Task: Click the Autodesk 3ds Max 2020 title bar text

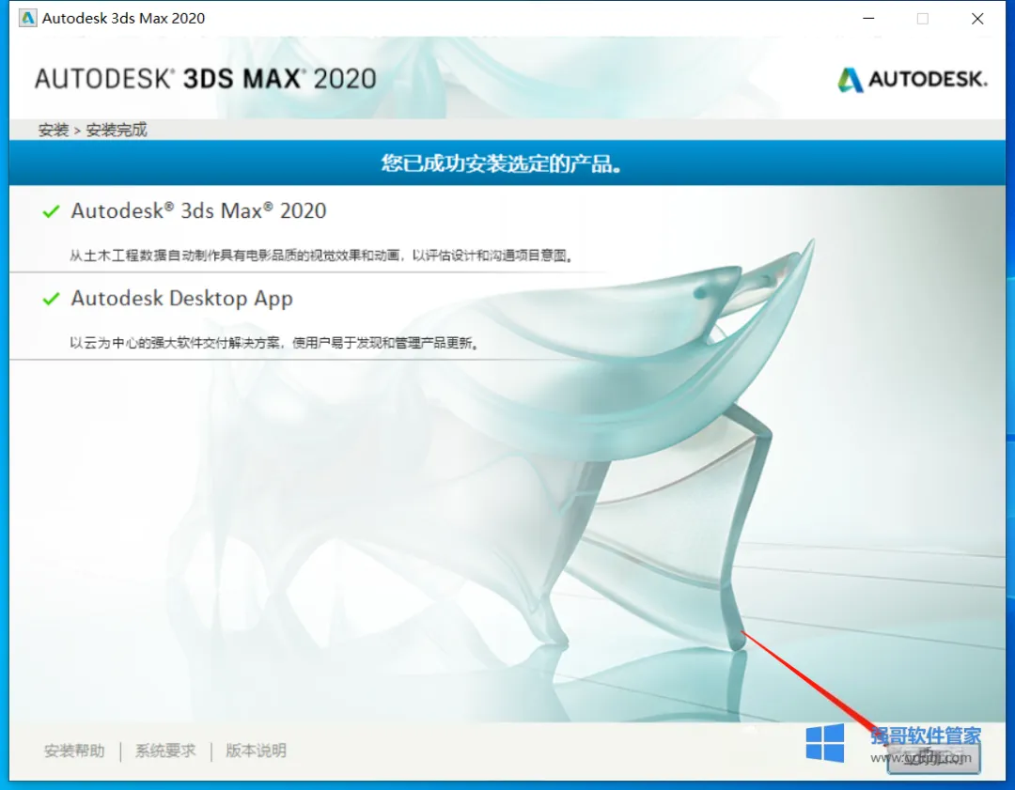Action: tap(124, 18)
